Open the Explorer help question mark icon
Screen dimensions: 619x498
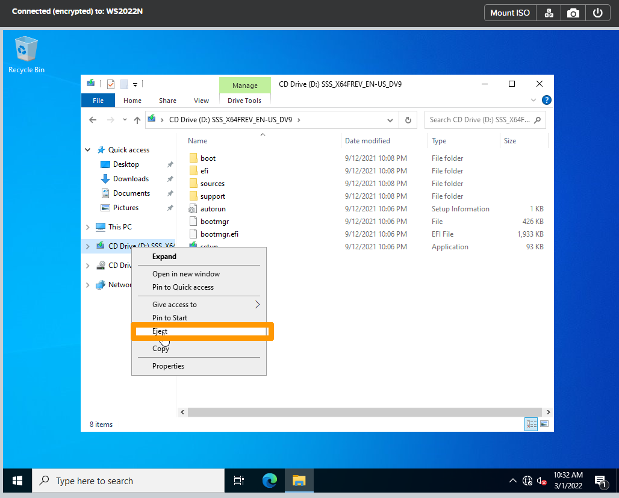(546, 101)
